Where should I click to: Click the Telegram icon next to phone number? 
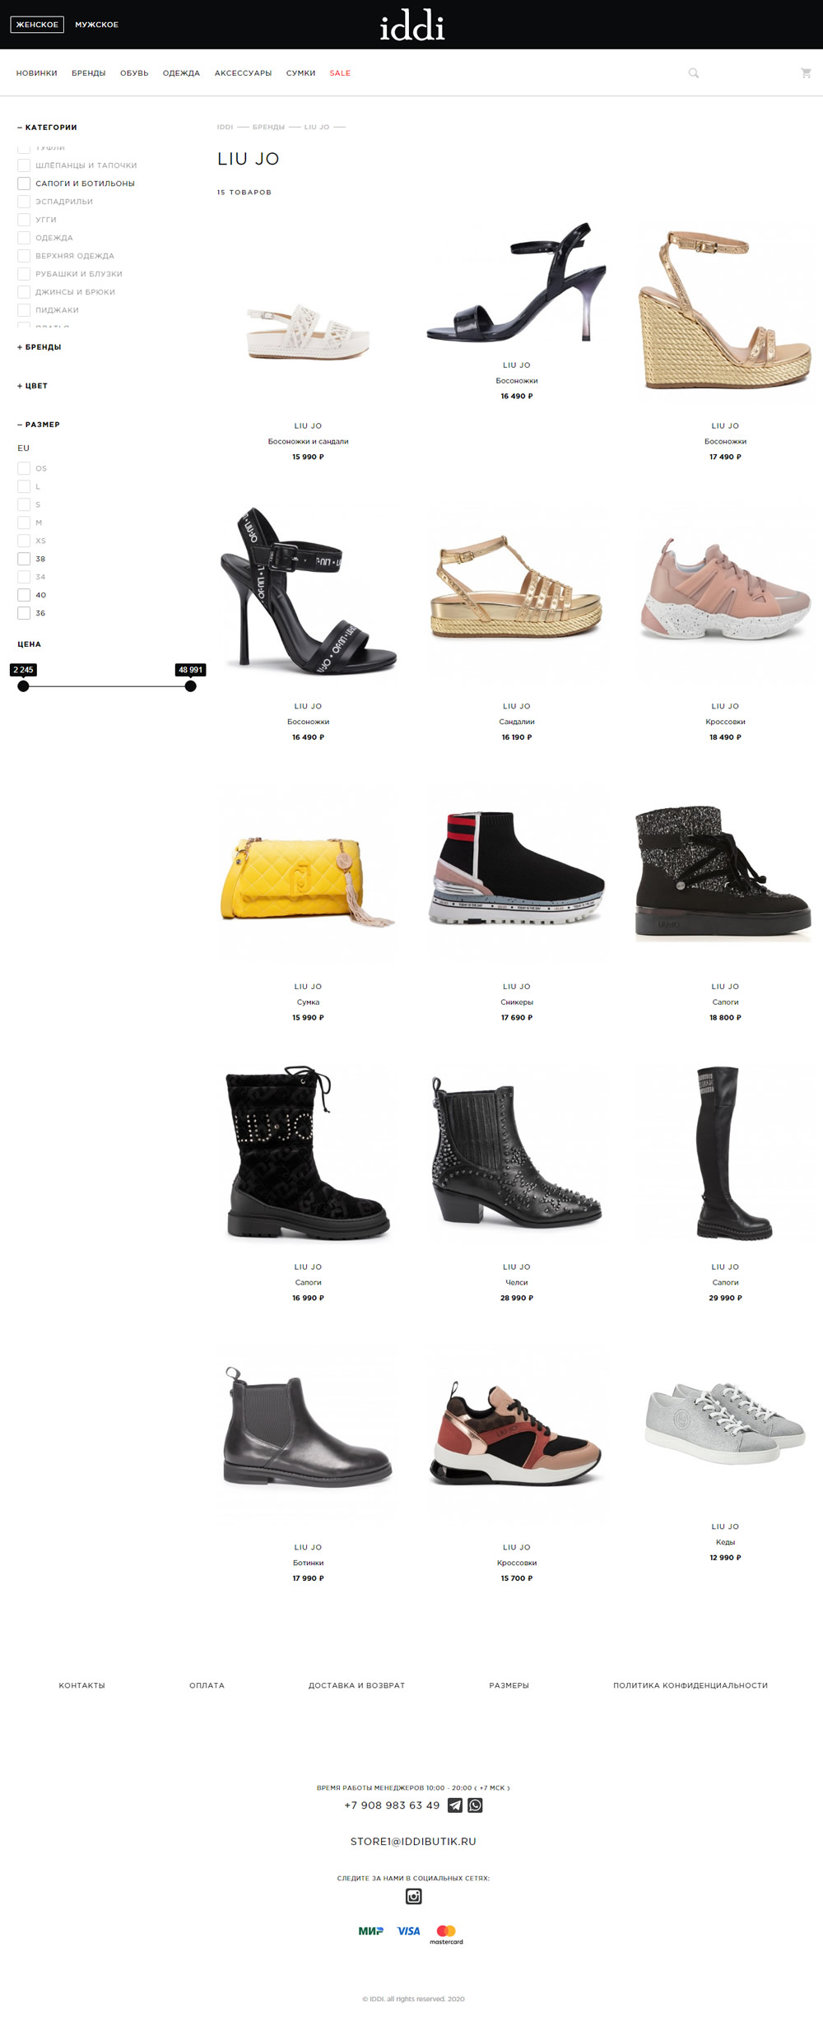point(455,1805)
